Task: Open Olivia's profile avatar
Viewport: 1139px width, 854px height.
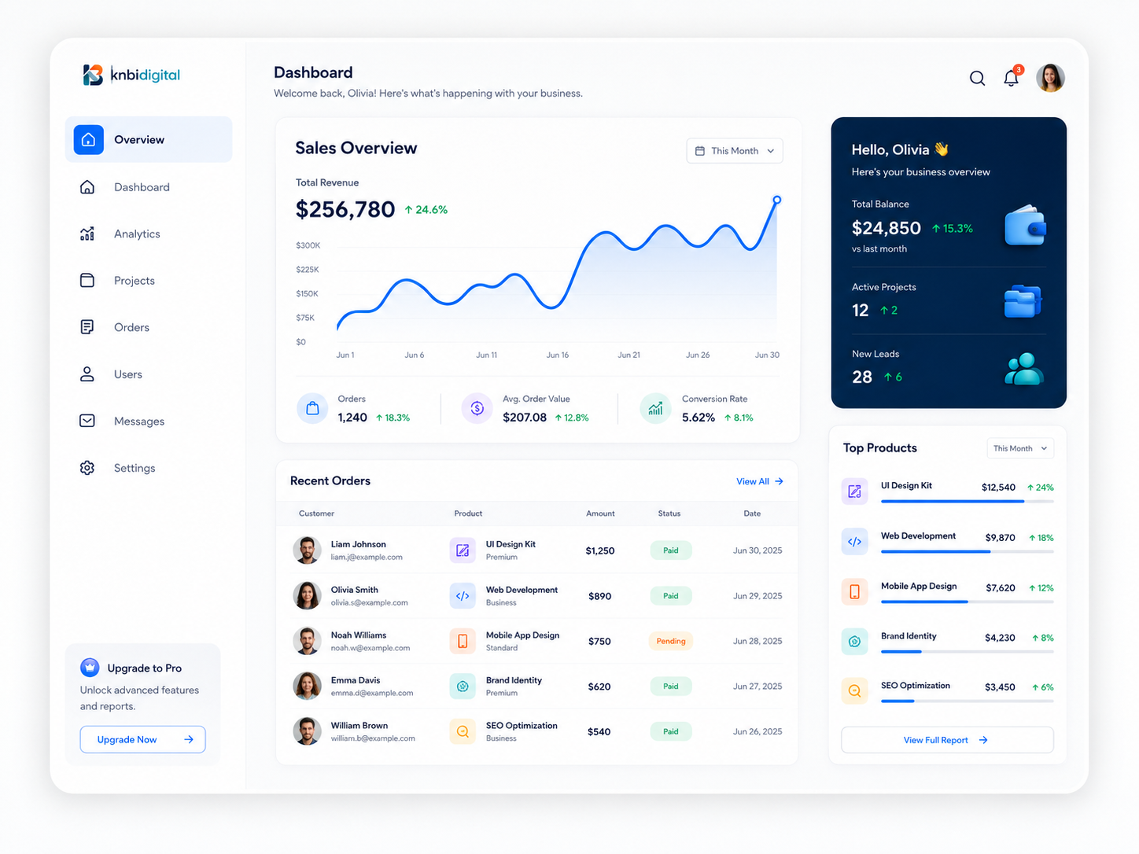Action: coord(1050,78)
